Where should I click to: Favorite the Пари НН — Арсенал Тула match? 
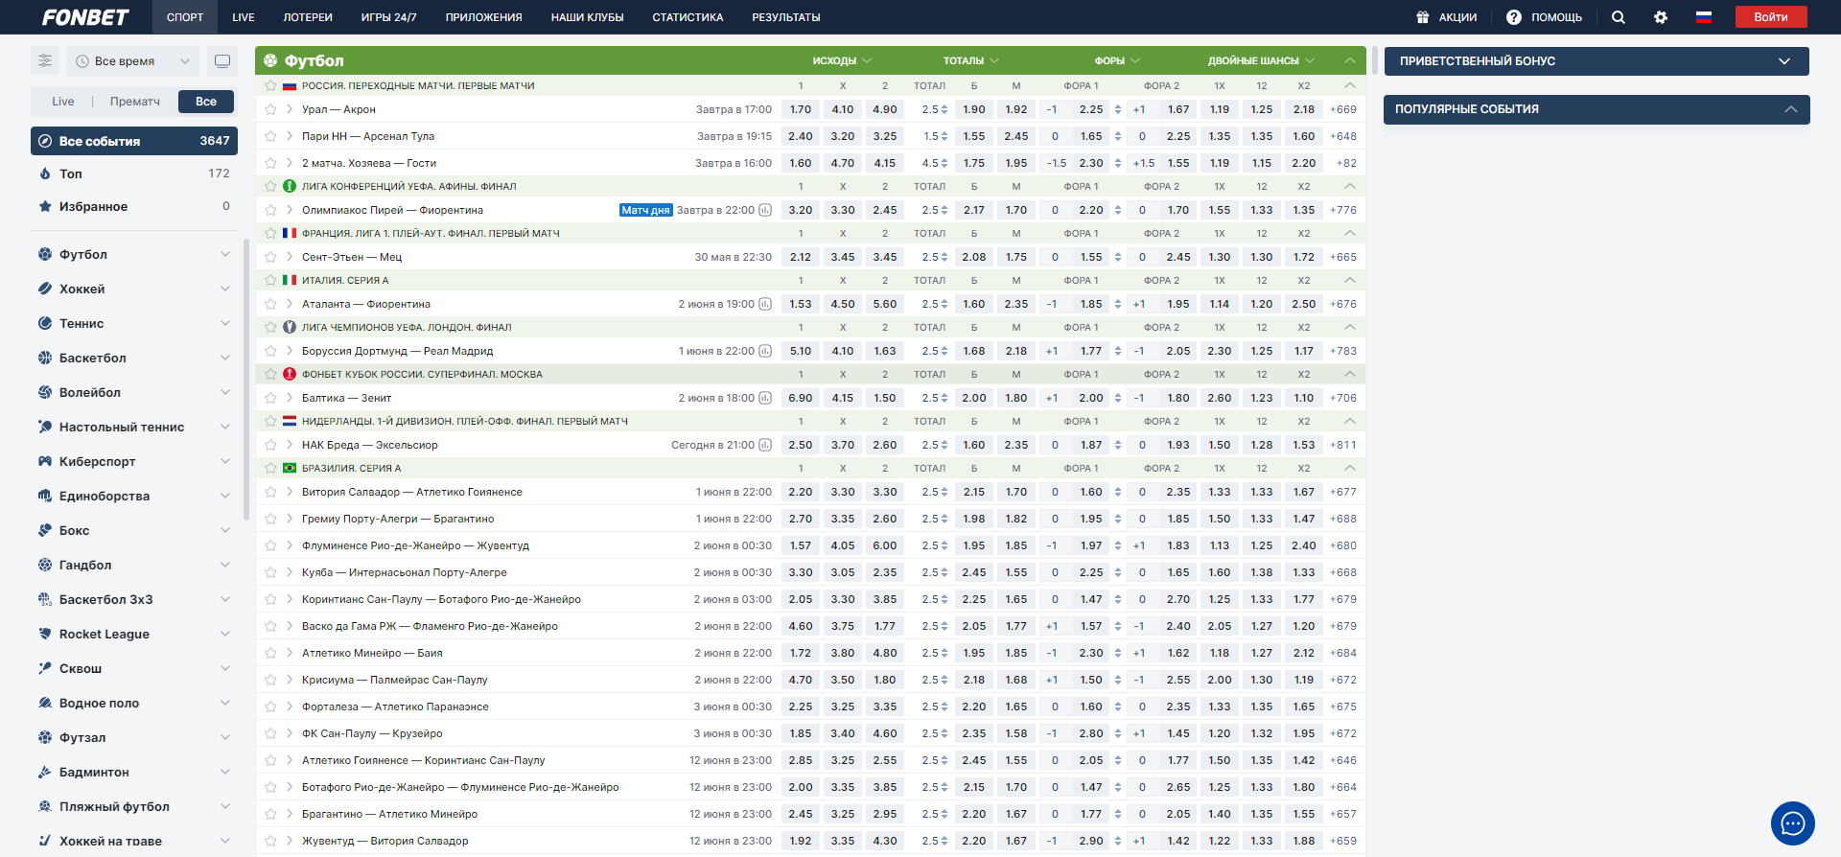coord(271,136)
